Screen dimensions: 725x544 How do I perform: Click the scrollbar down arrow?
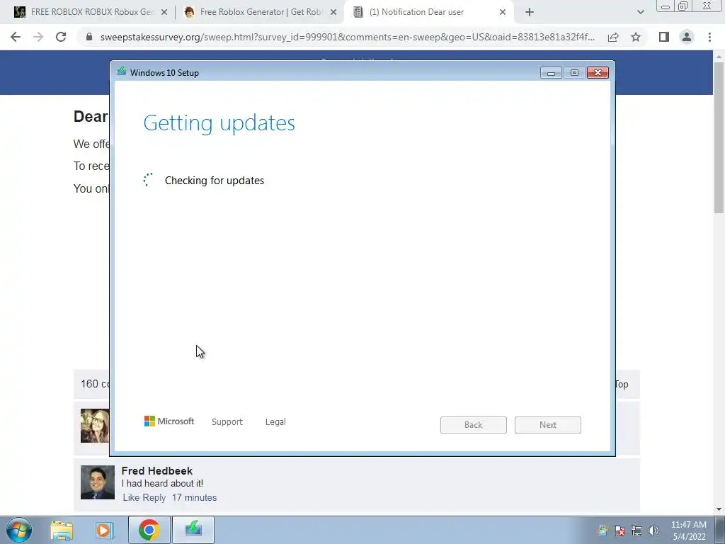click(719, 509)
